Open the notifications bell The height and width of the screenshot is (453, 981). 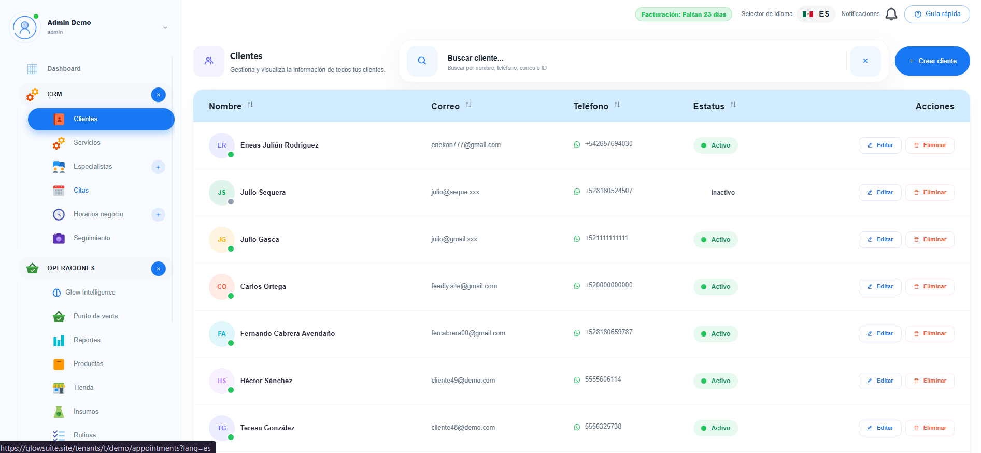(891, 14)
